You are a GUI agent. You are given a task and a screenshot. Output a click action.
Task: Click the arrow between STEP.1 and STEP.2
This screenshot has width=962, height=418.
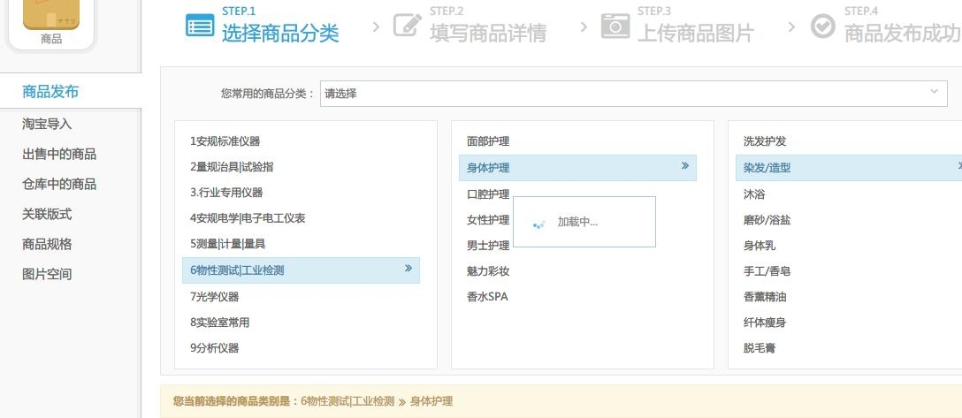376,27
